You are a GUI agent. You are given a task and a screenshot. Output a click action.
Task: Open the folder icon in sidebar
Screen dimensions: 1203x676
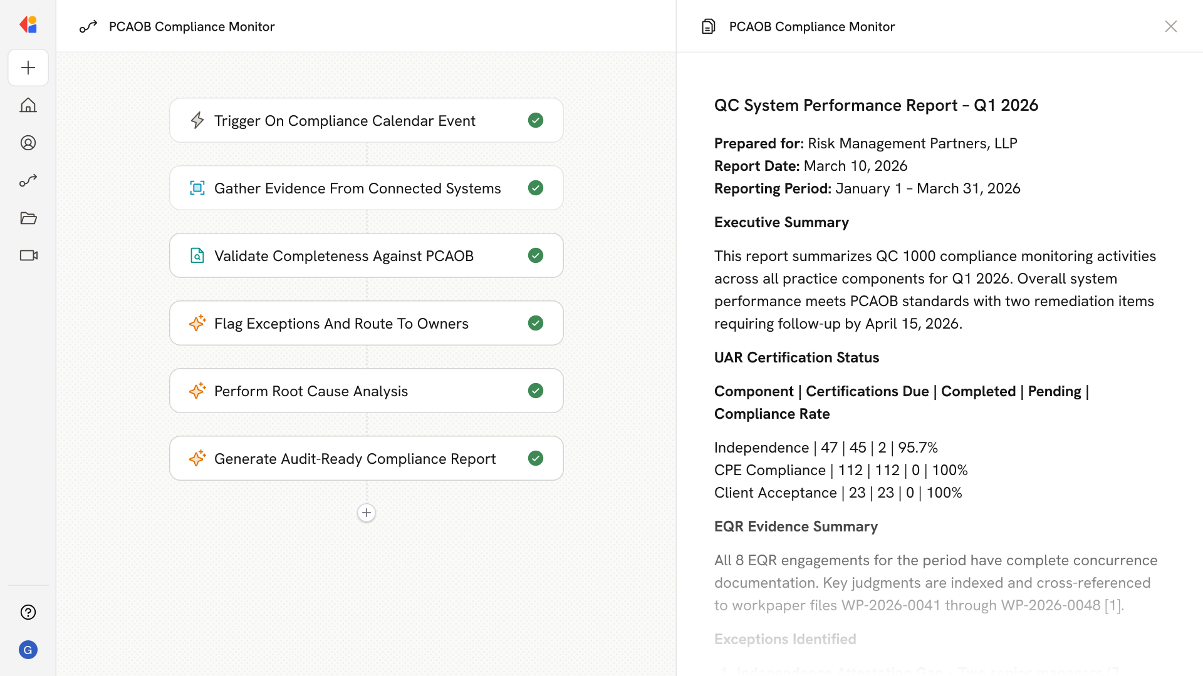click(x=28, y=218)
